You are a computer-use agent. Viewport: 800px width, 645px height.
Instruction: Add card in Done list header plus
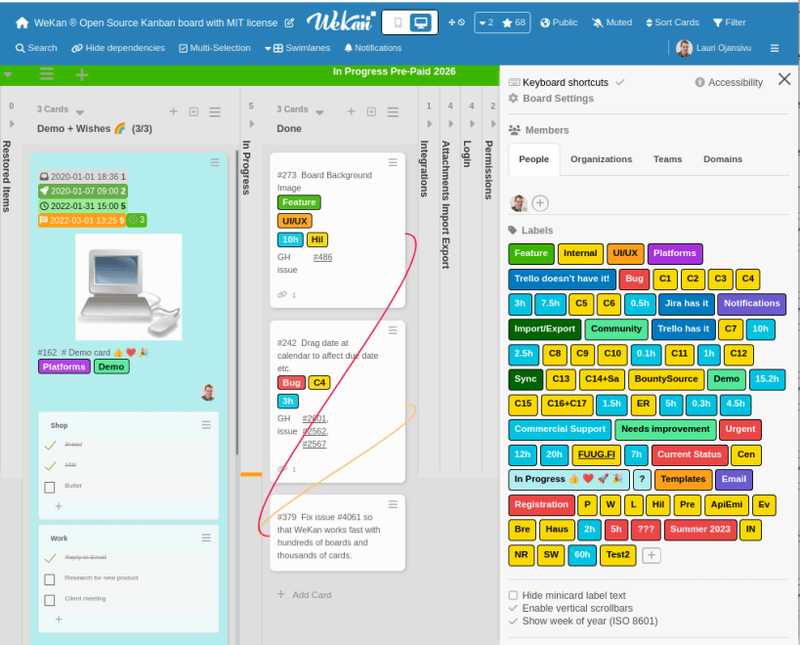(351, 111)
